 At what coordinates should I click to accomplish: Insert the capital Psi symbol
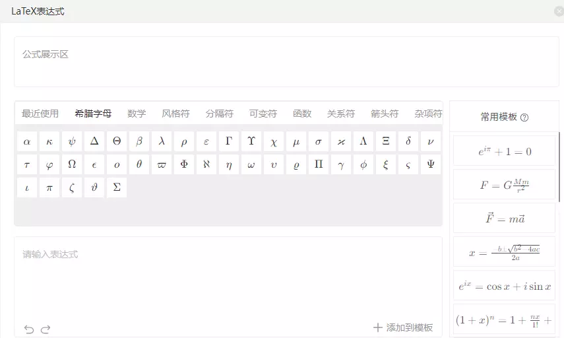431,164
